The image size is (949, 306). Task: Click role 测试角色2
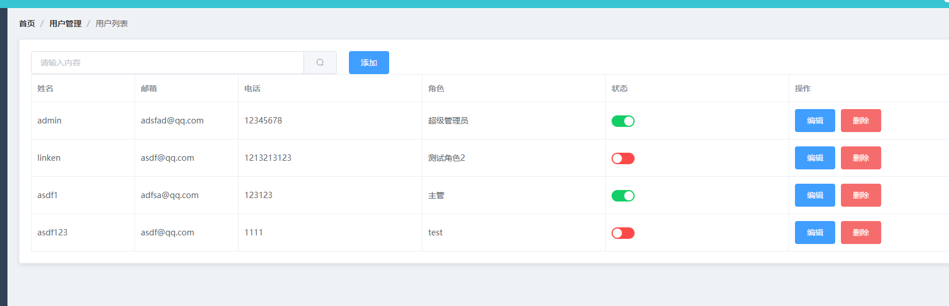447,158
